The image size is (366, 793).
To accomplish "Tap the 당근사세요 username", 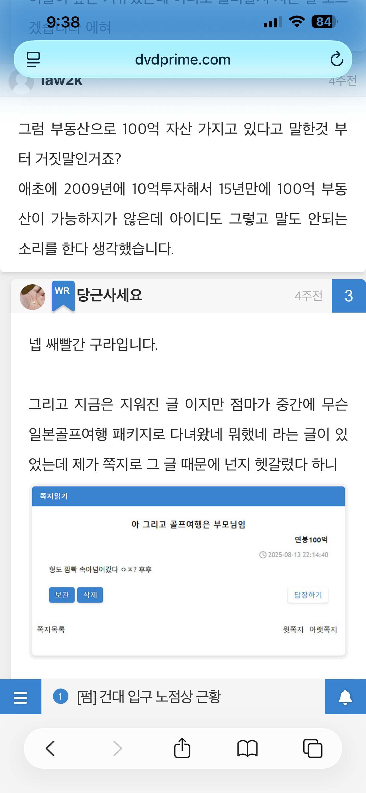I will point(109,295).
